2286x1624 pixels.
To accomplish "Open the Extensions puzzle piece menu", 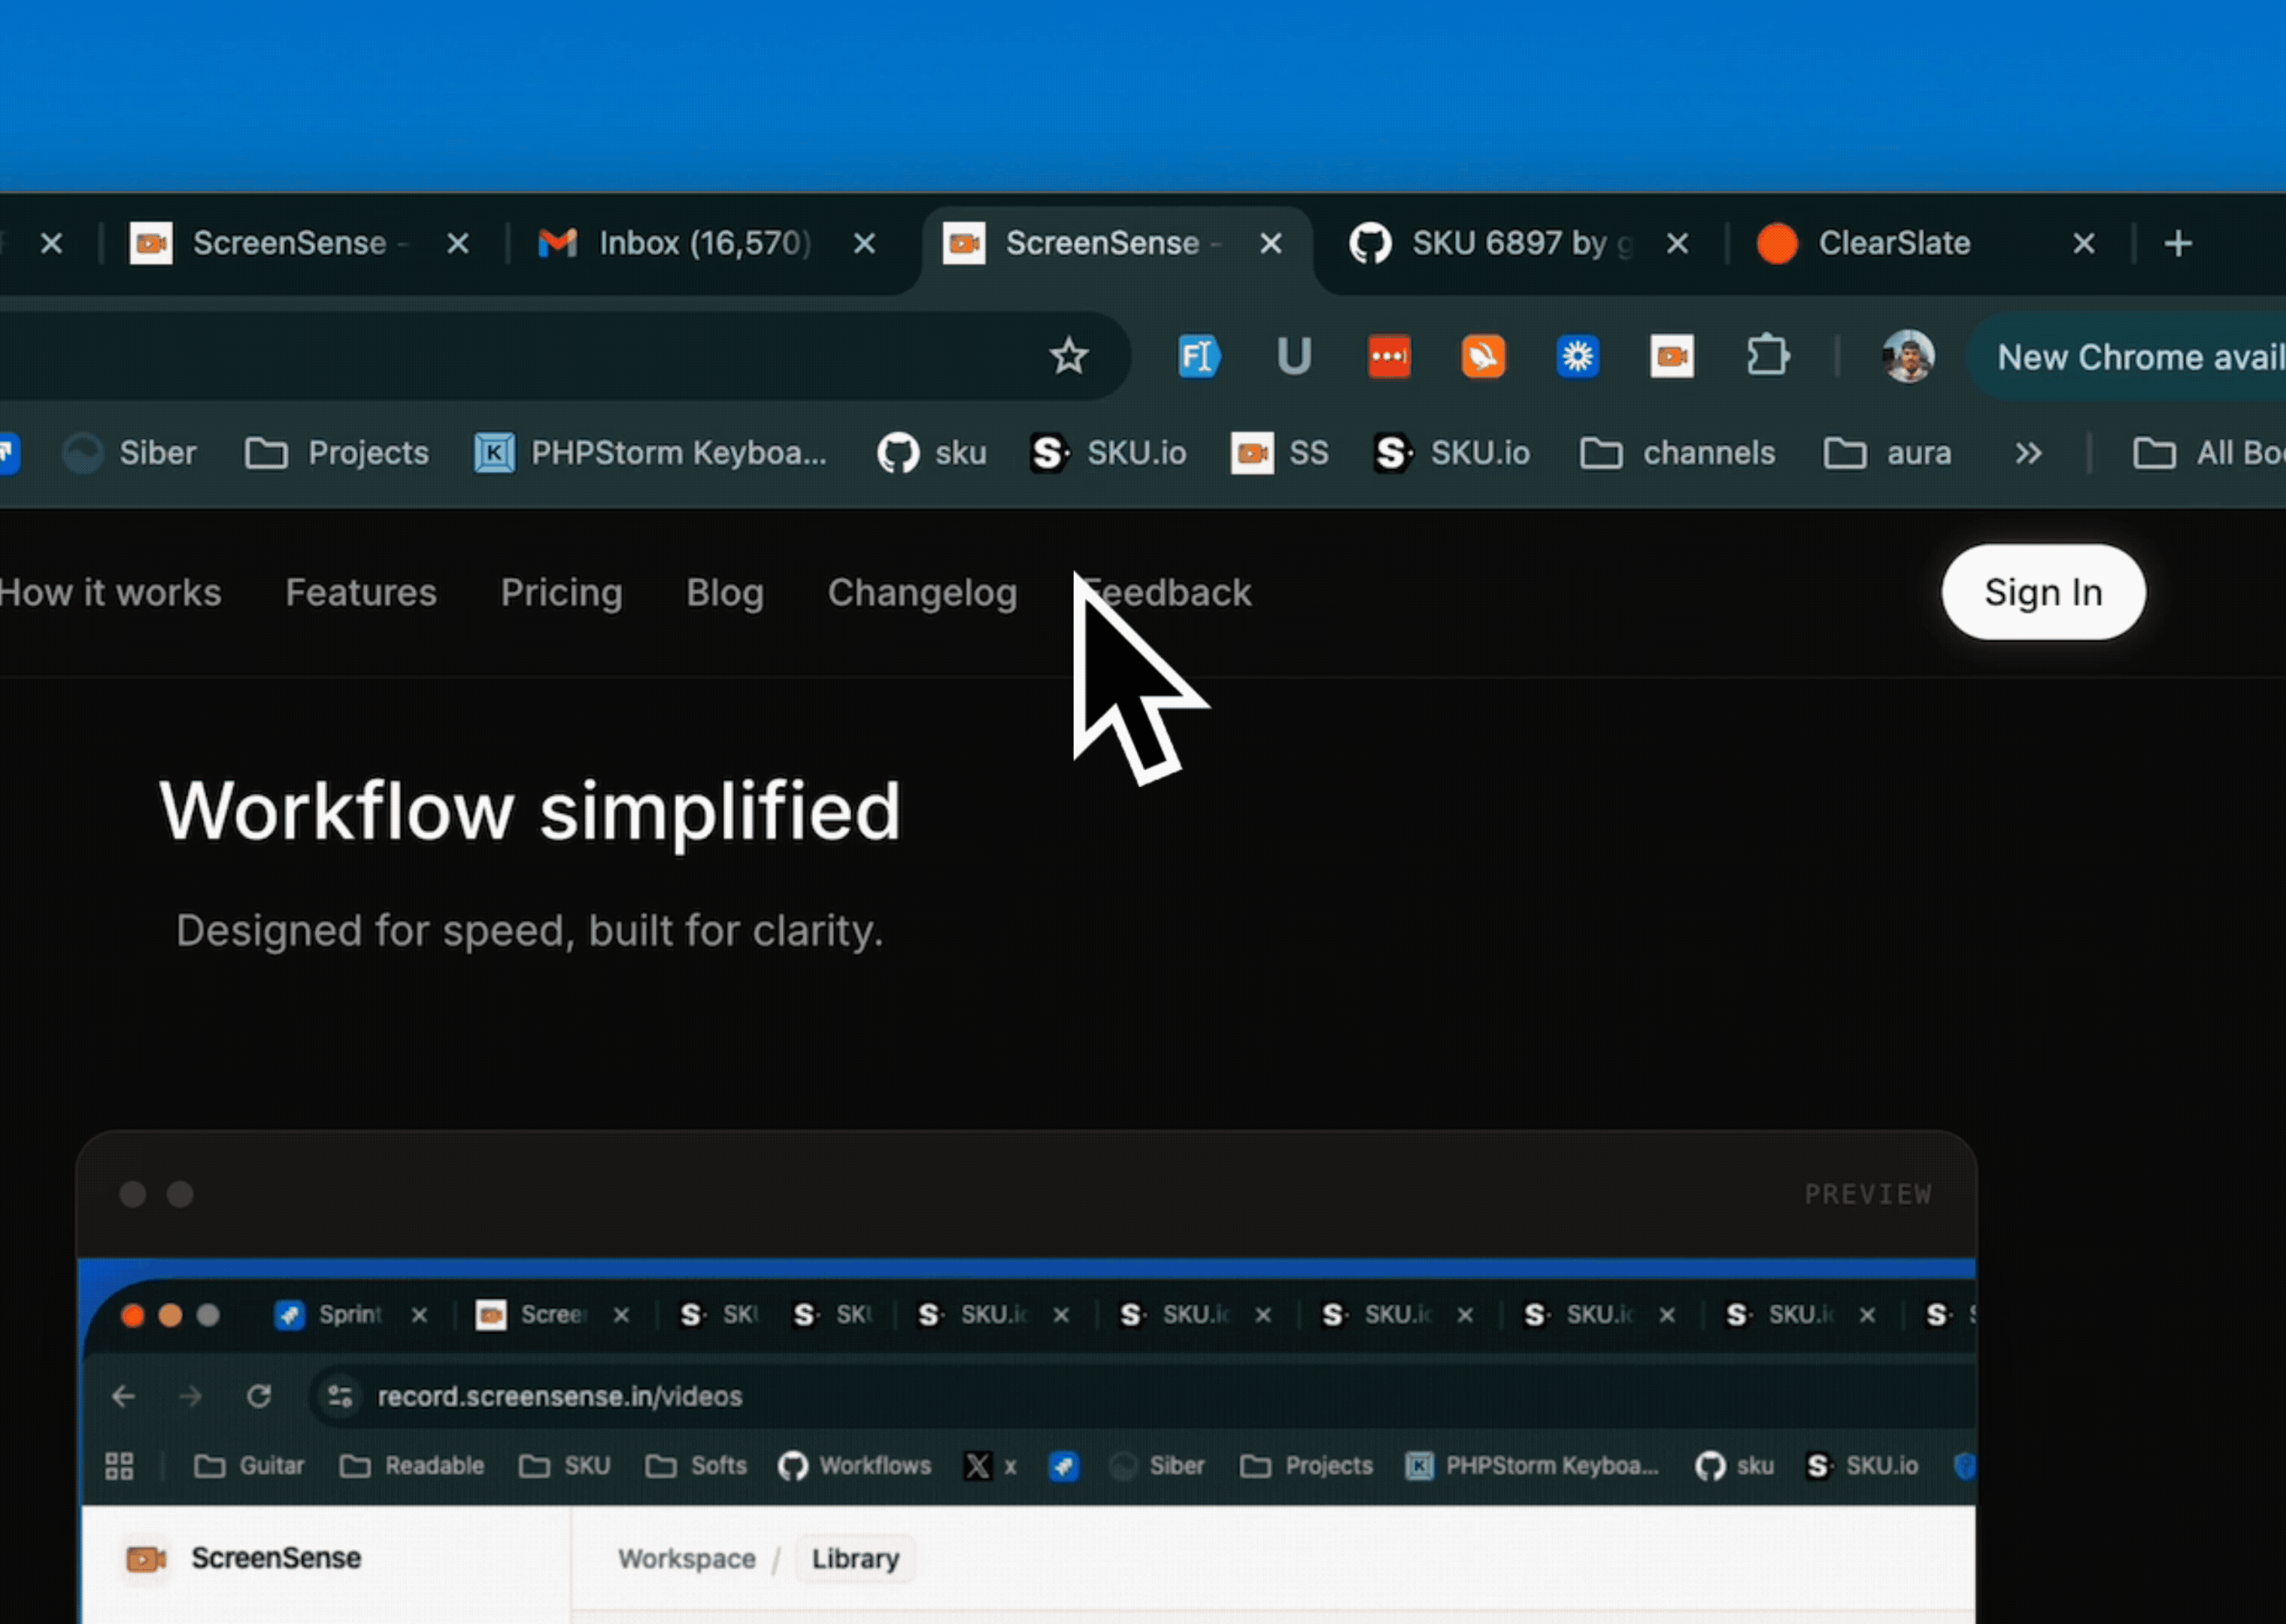I will click(x=1767, y=356).
